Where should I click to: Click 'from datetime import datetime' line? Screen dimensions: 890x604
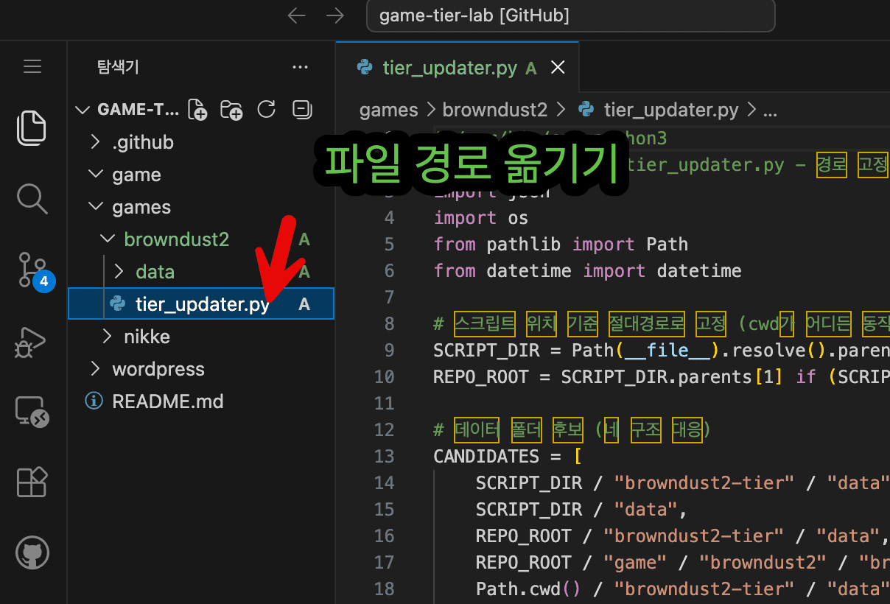[587, 270]
